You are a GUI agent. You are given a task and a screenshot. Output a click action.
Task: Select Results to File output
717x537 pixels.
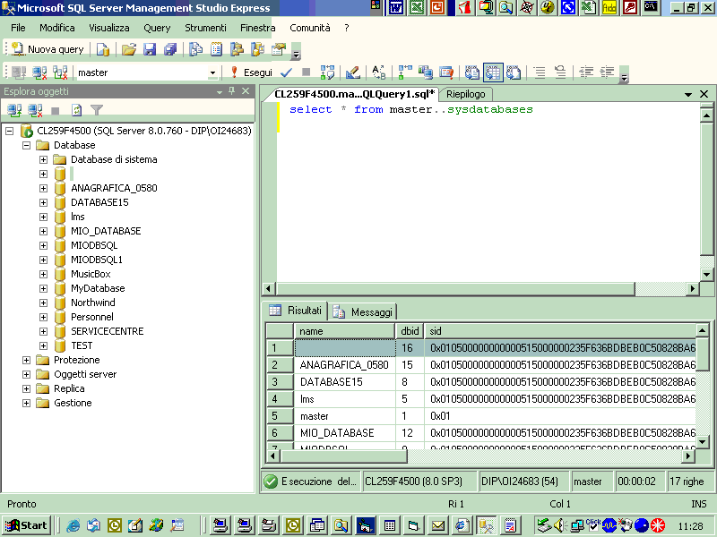click(514, 72)
